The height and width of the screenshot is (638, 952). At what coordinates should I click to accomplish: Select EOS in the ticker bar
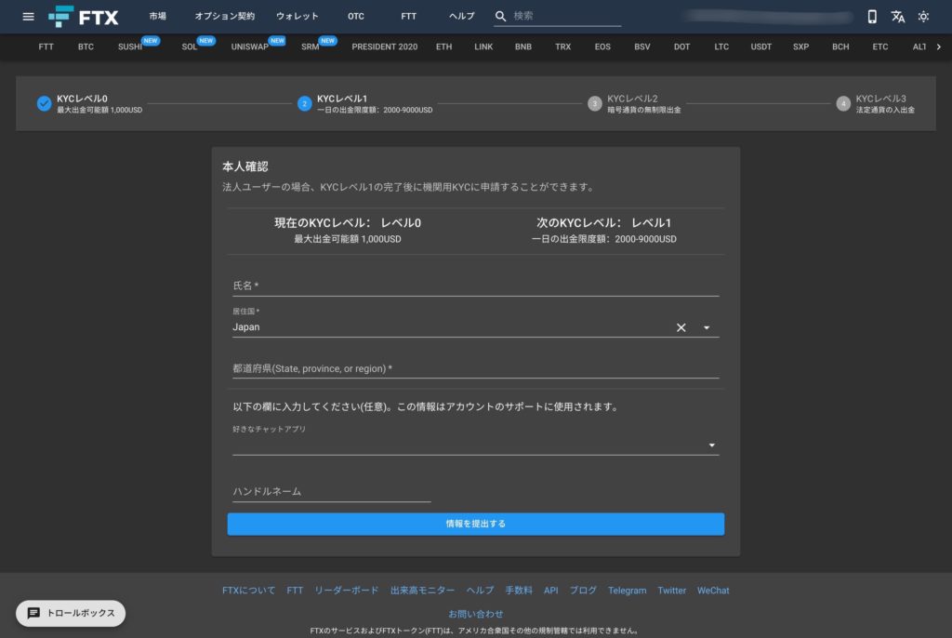pyautogui.click(x=602, y=47)
